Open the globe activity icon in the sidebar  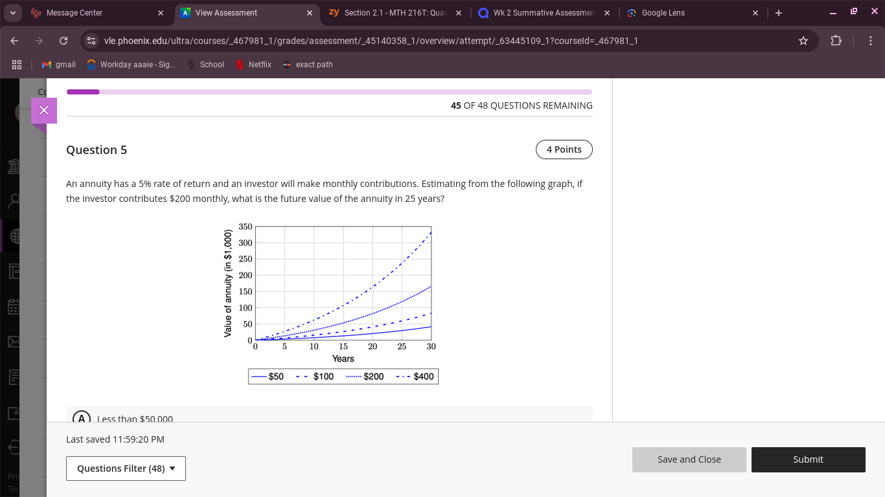(x=13, y=237)
